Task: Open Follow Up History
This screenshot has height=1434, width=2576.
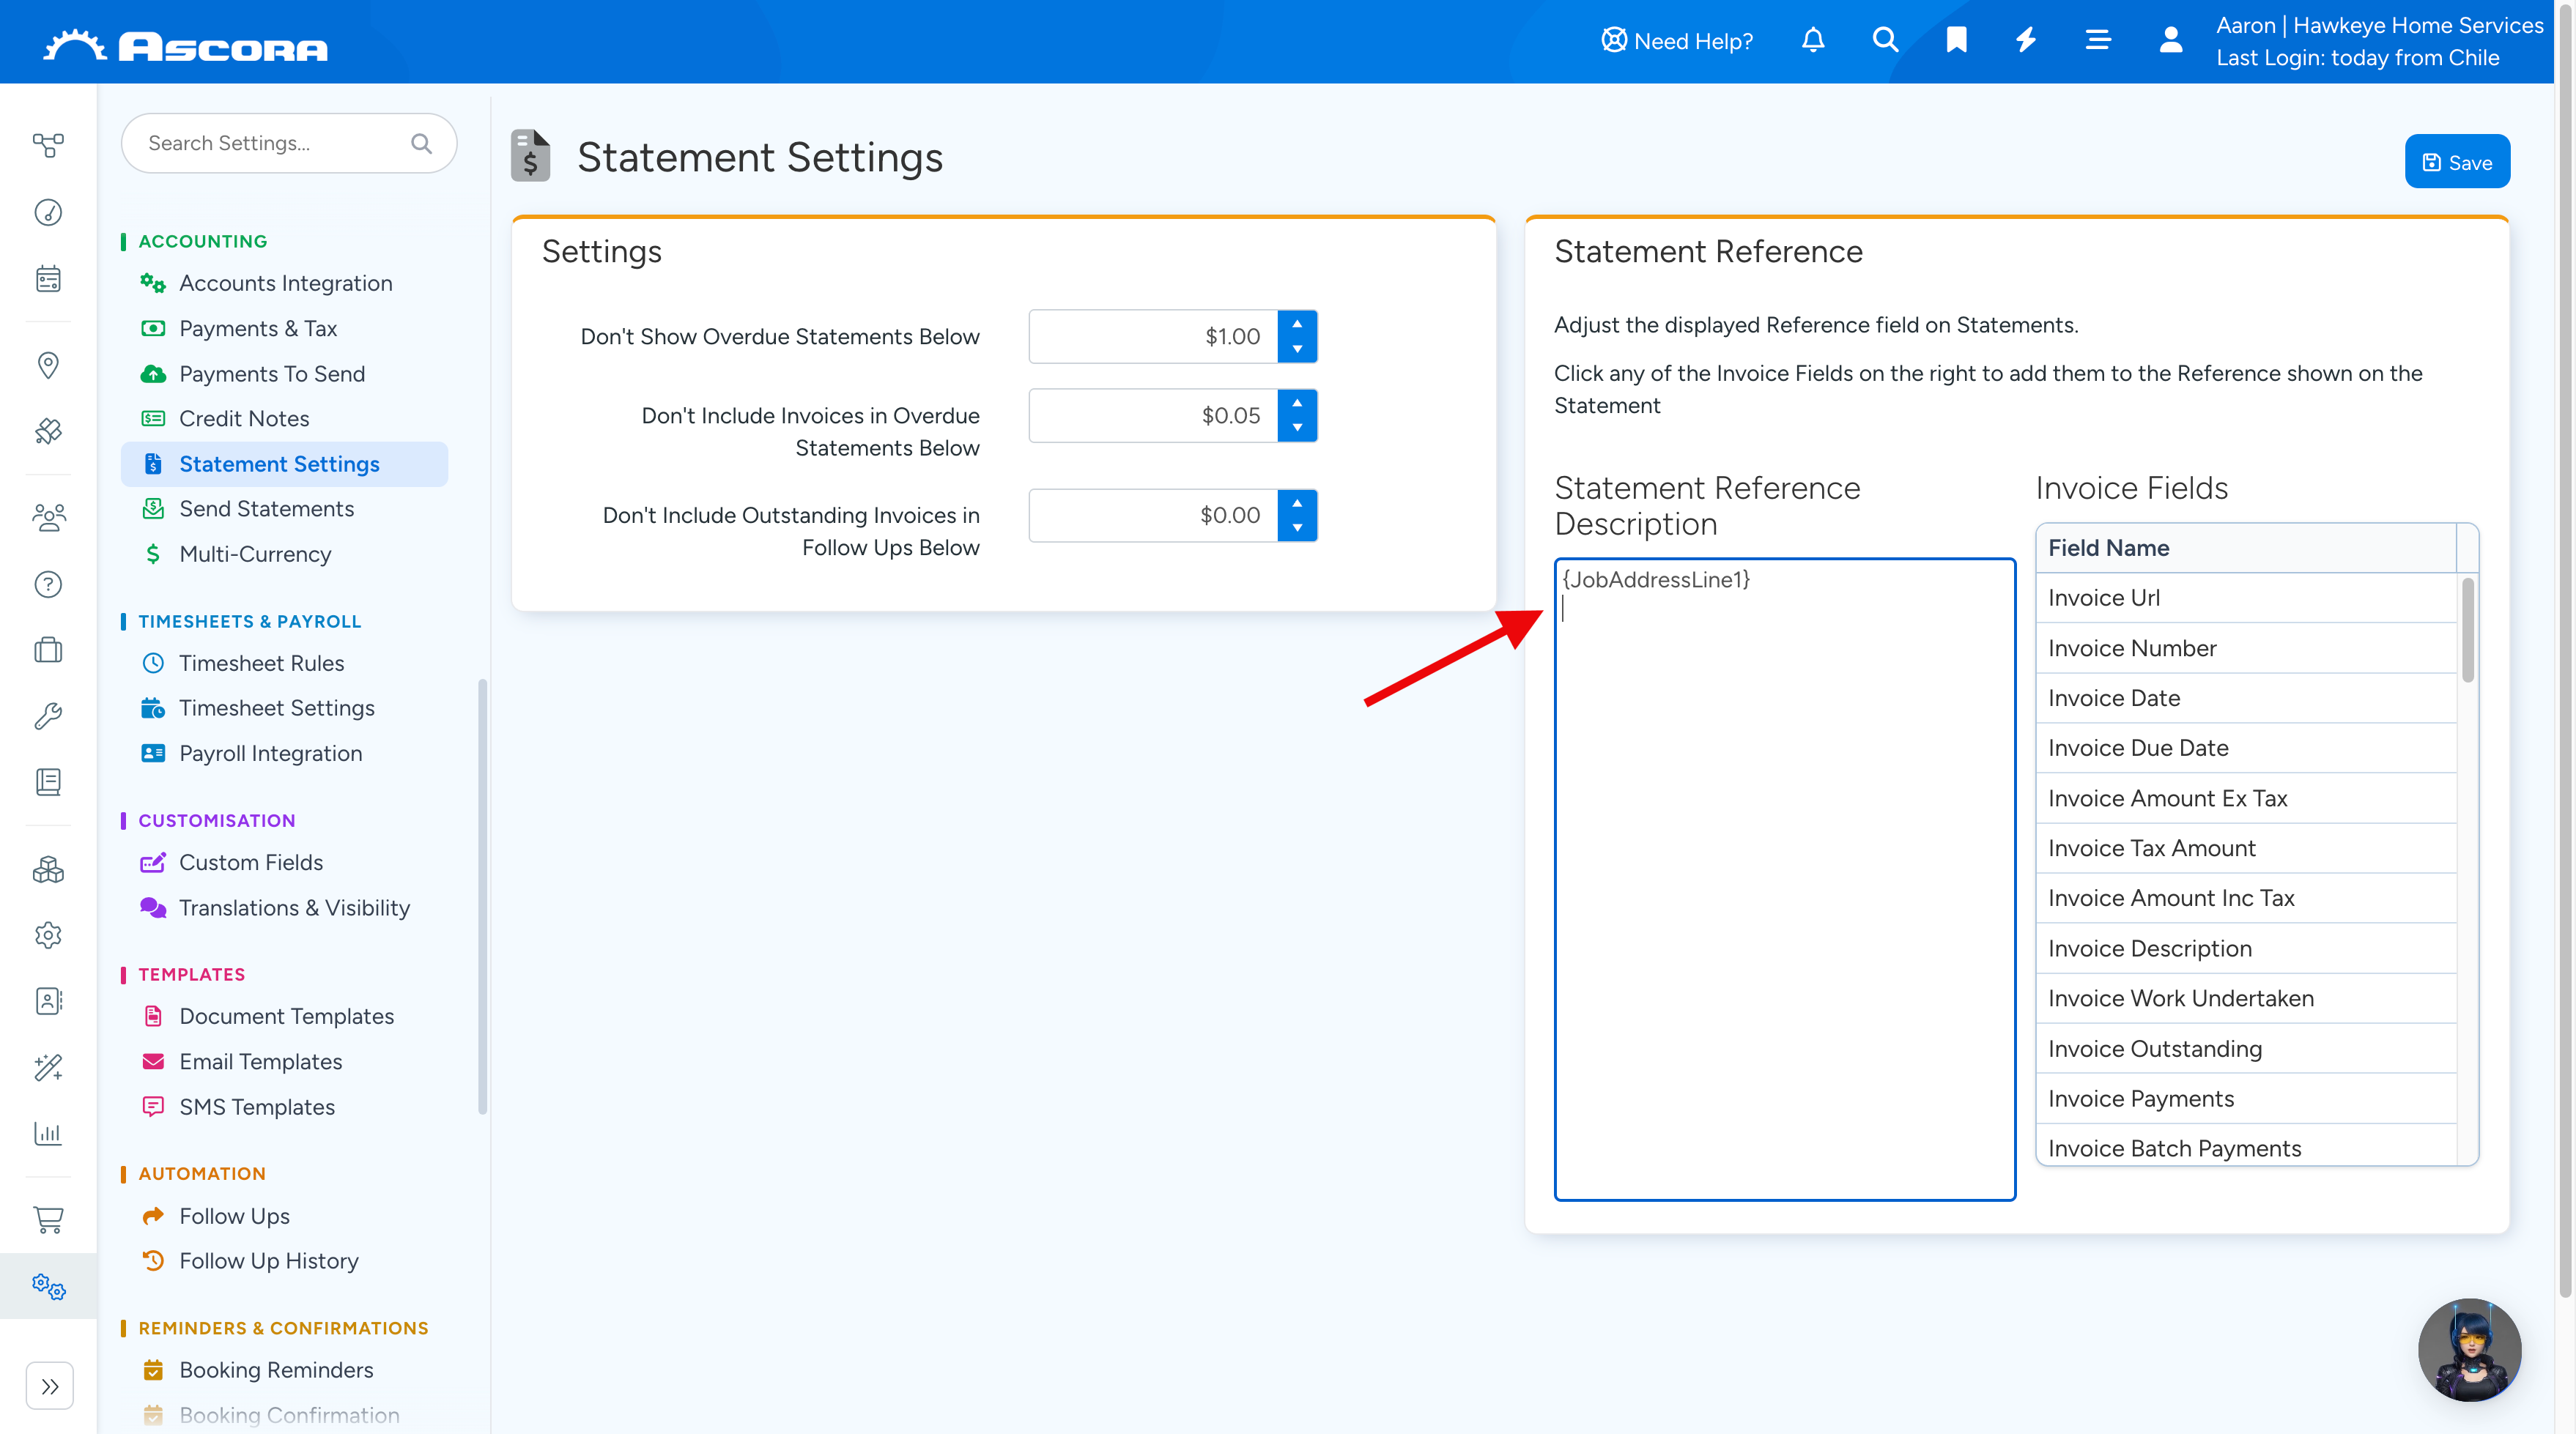Action: point(284,1261)
